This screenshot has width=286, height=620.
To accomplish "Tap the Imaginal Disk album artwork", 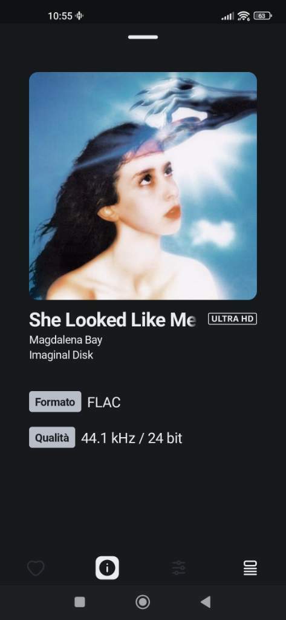I will [143, 186].
